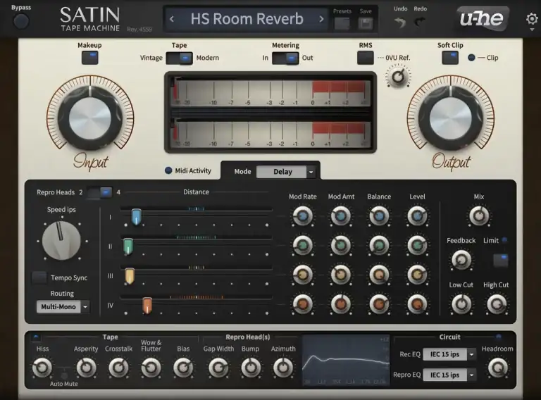Switch Tape between Vintage and Modern
The height and width of the screenshot is (400, 541).
179,58
